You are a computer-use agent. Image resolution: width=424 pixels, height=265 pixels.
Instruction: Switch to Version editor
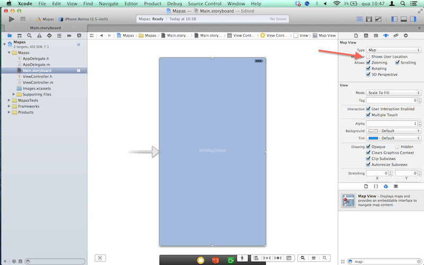[378, 19]
